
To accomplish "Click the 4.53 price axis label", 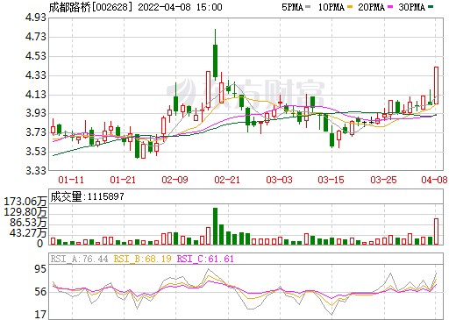I will pos(36,56).
